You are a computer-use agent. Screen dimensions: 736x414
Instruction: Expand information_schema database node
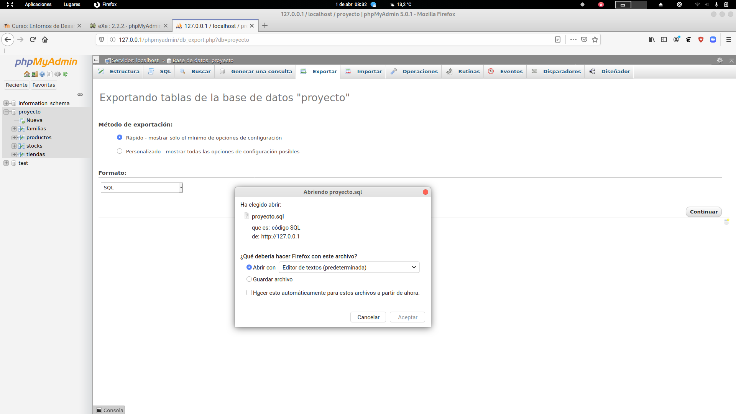coord(6,103)
